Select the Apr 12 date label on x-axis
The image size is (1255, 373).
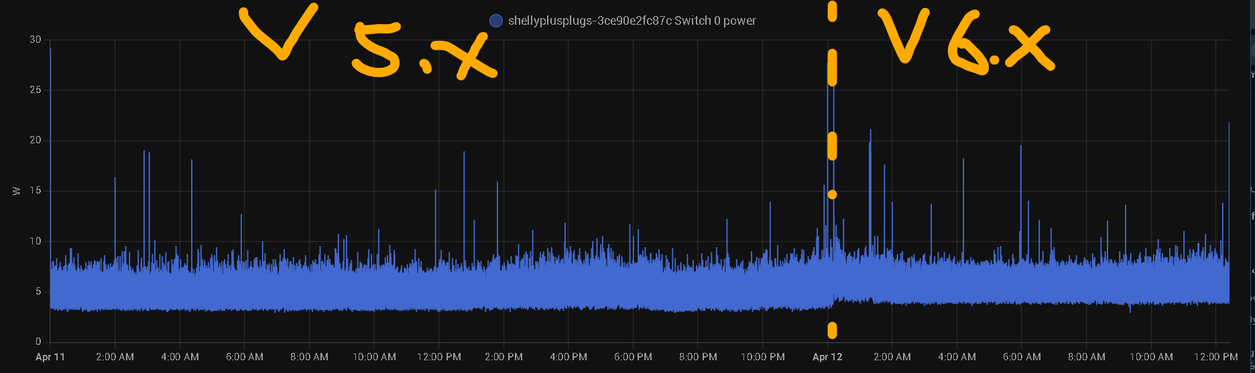click(x=827, y=357)
